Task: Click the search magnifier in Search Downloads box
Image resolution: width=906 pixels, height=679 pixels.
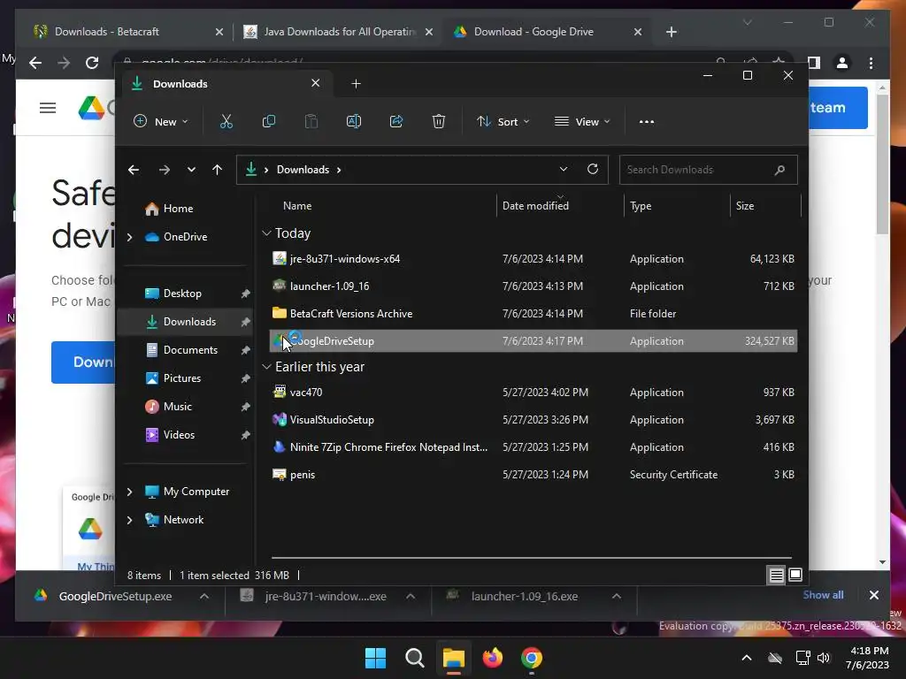Action: click(x=779, y=170)
